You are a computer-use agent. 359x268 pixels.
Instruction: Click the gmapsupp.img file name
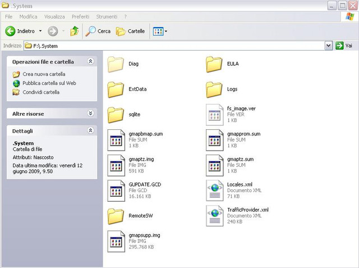click(x=144, y=235)
